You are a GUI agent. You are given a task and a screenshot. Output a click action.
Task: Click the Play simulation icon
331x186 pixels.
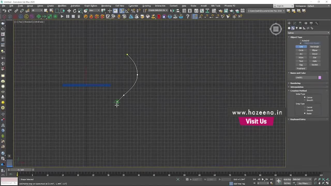[x=62, y=16]
